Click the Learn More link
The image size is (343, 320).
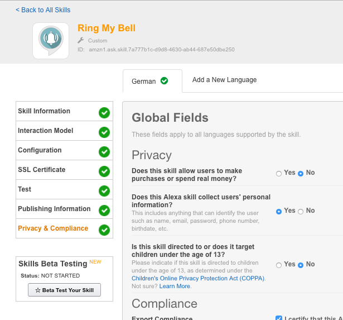click(x=175, y=286)
